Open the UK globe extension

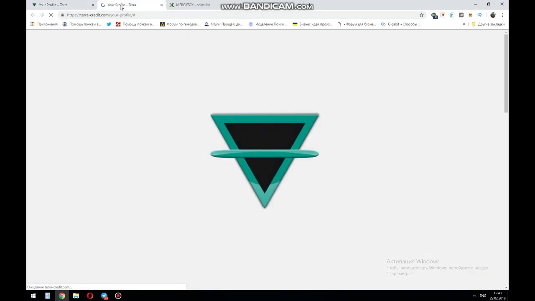pyautogui.click(x=434, y=15)
